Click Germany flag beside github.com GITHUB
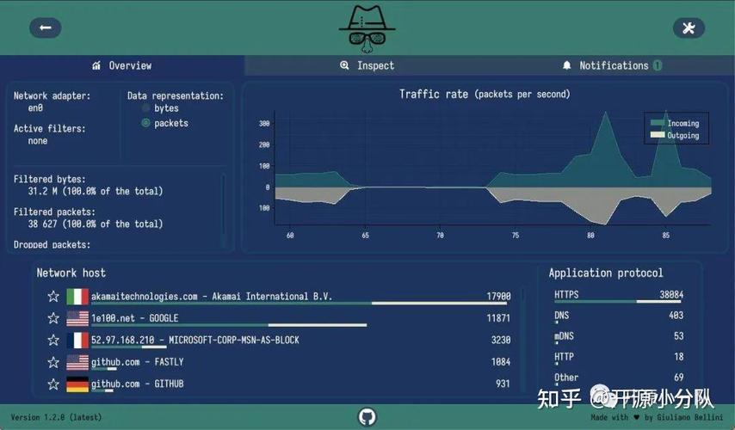The height and width of the screenshot is (430, 735). pyautogui.click(x=77, y=384)
